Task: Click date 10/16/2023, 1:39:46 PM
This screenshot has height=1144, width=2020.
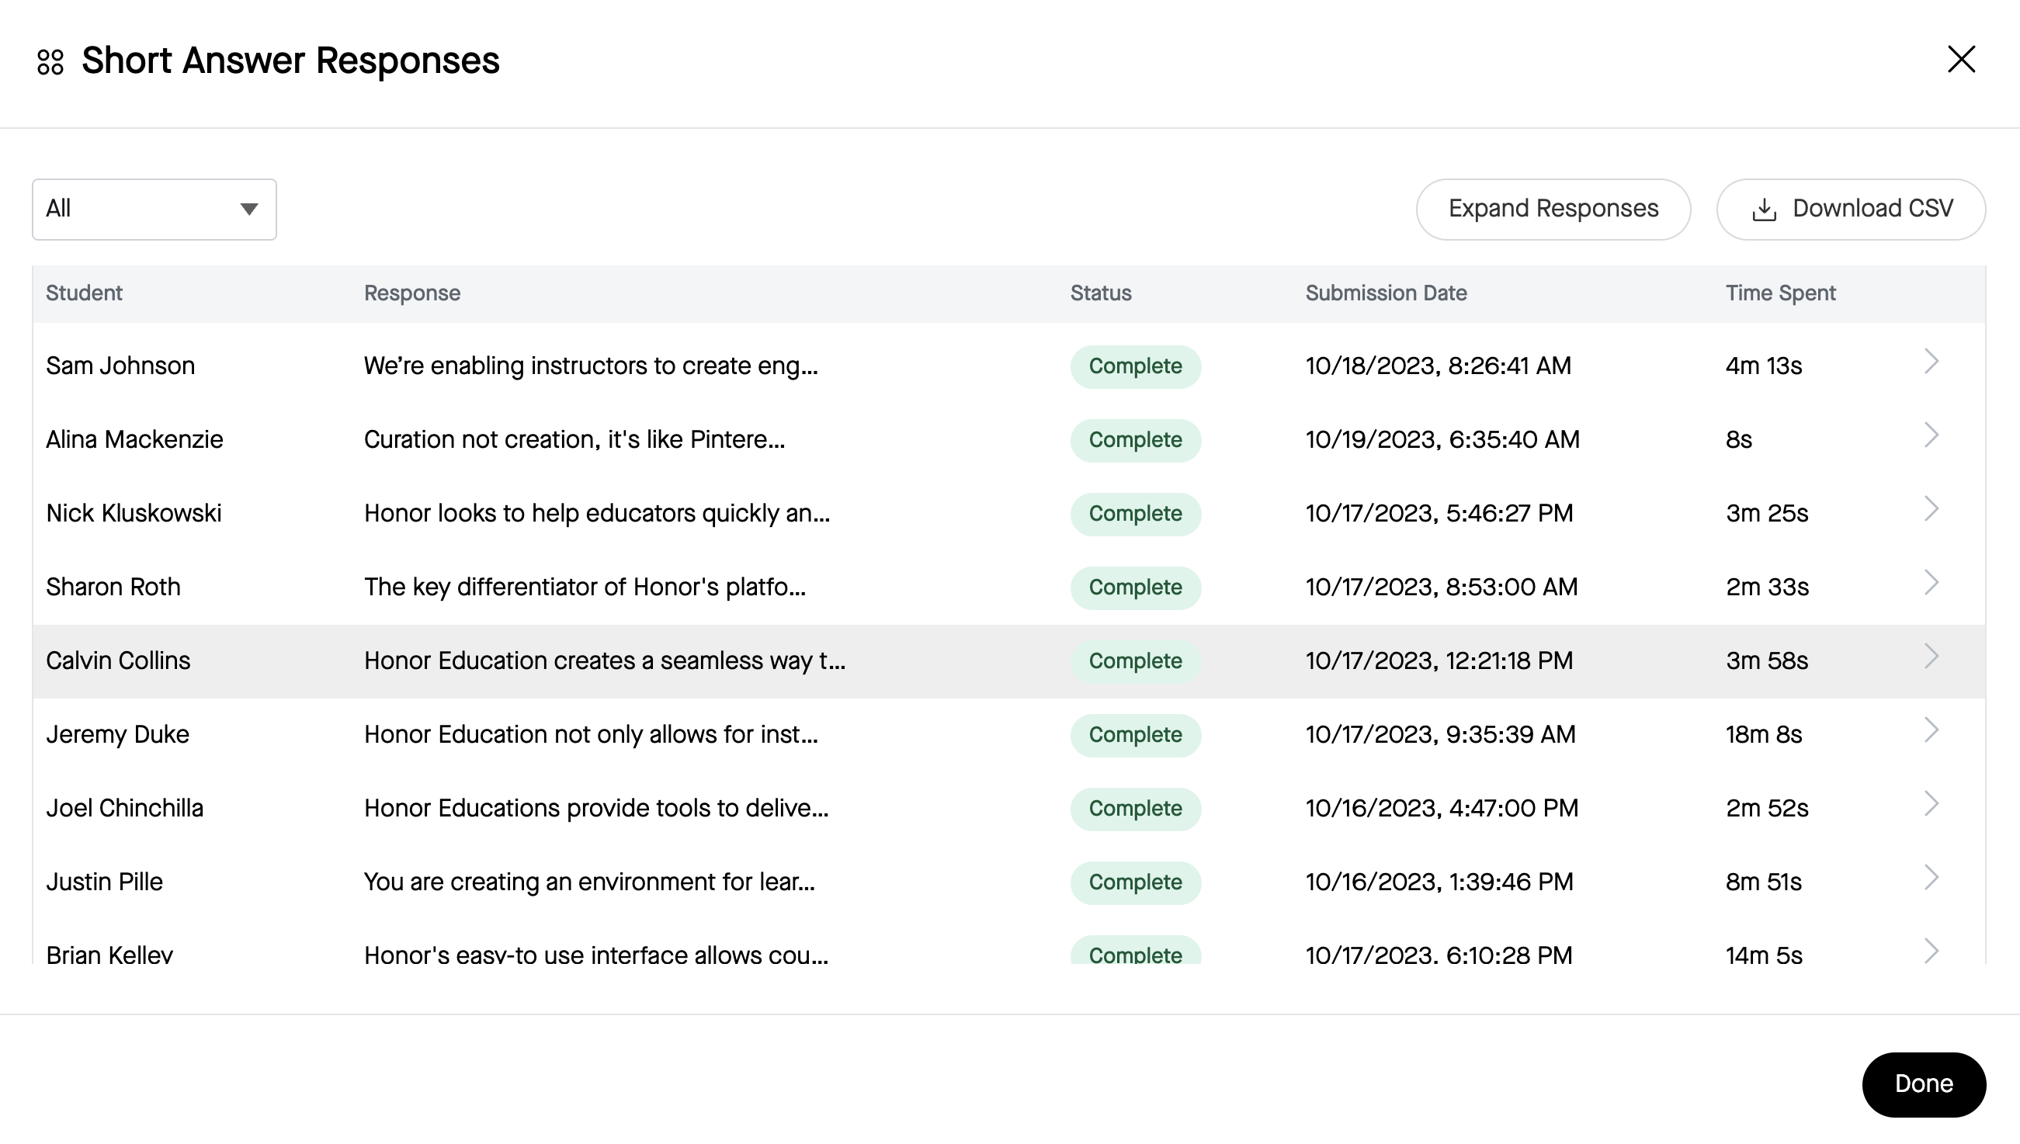Action: [x=1439, y=882]
